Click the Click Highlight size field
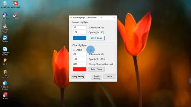 click(x=79, y=54)
